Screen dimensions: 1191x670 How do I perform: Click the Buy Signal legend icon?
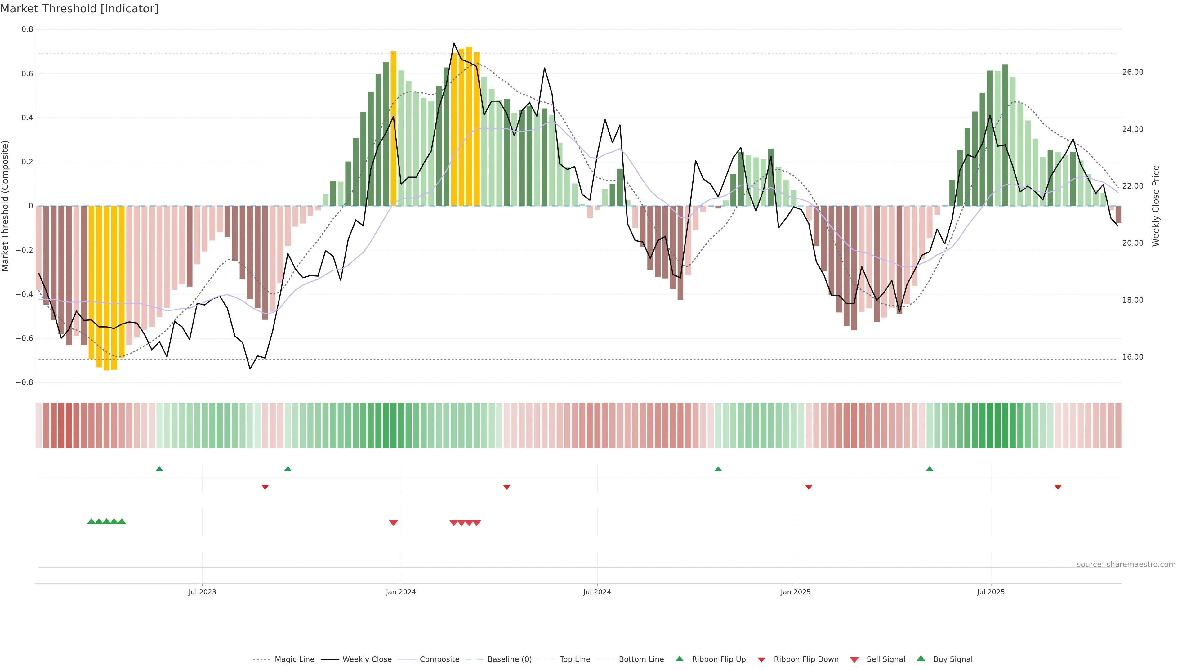pyautogui.click(x=921, y=659)
